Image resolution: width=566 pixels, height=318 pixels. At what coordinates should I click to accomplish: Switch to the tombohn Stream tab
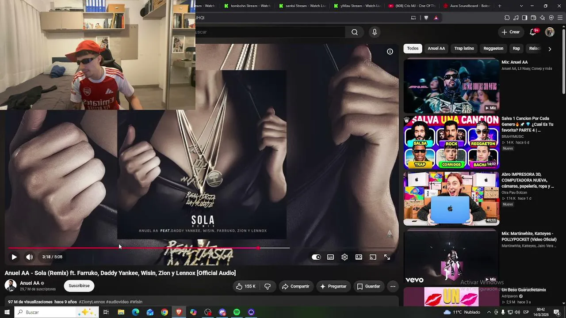coord(247,6)
